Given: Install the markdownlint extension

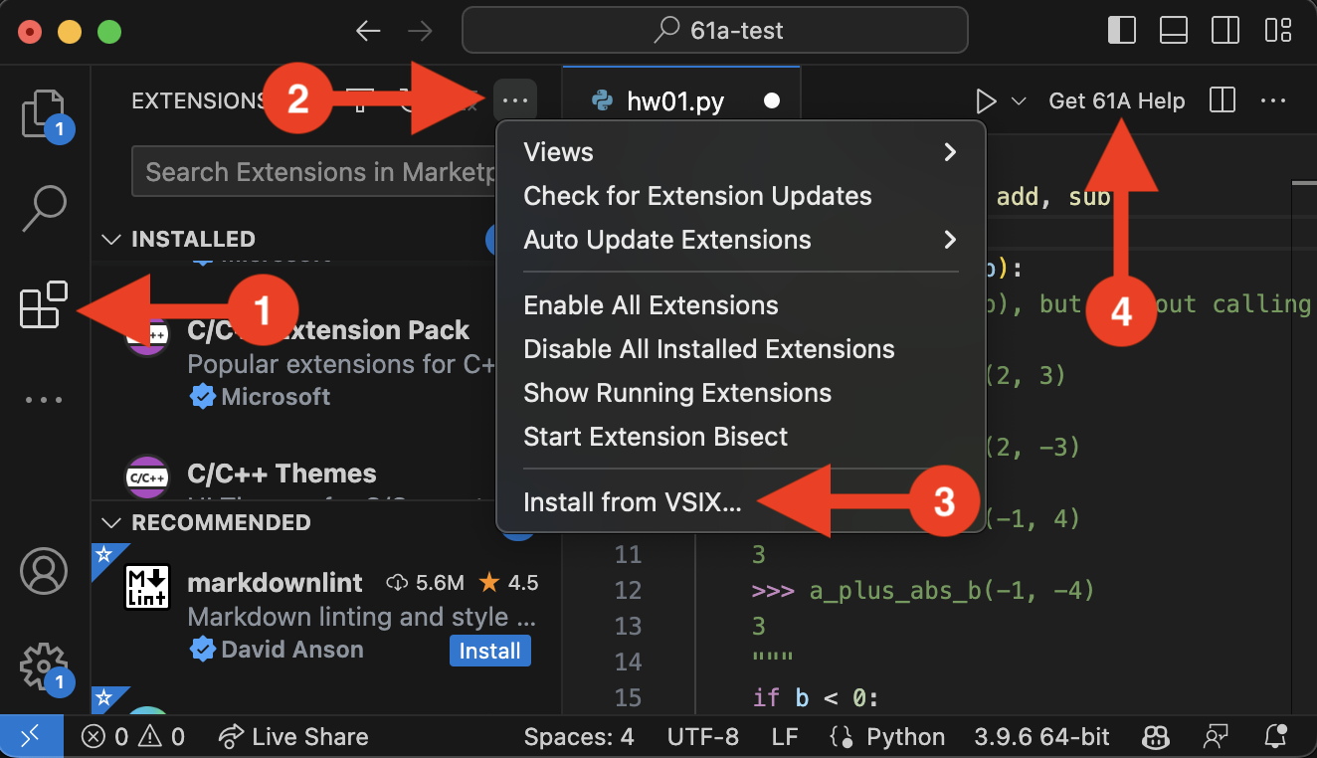Looking at the screenshot, I should [489, 651].
